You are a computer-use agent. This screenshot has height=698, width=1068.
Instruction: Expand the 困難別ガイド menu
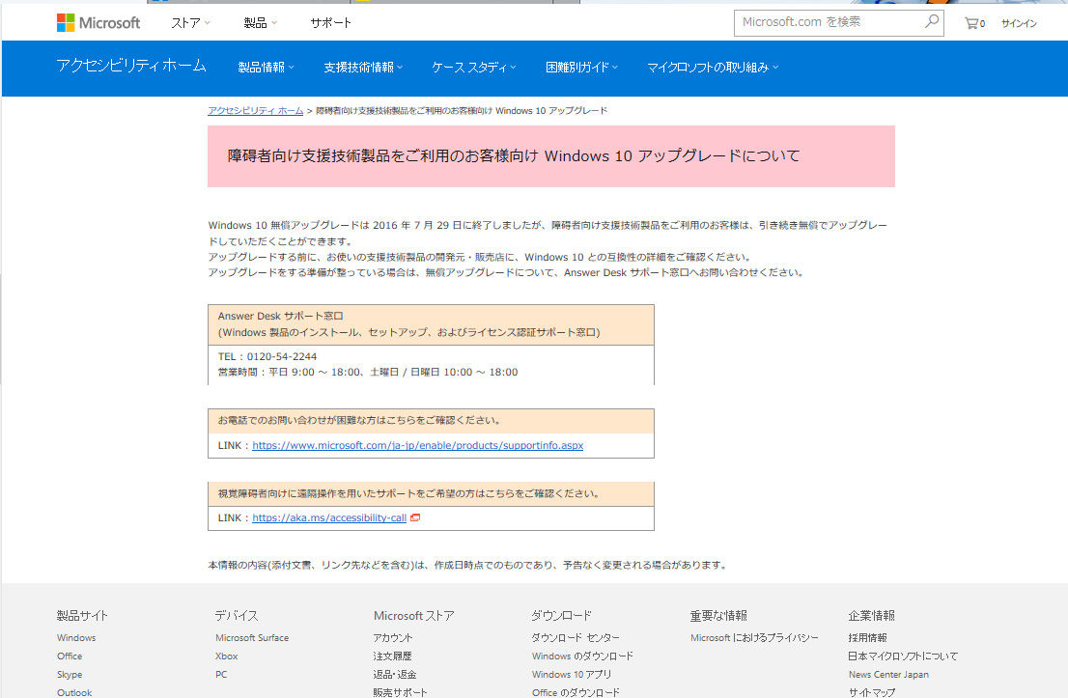(x=581, y=68)
